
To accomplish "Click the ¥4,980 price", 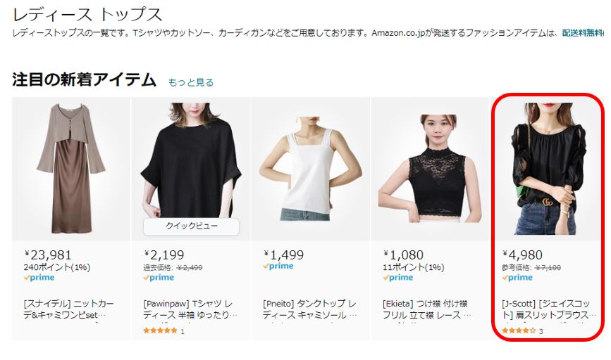I will [522, 255].
